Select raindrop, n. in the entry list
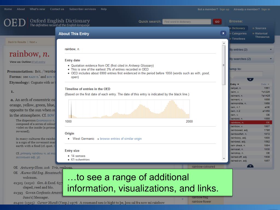The image size is (280, 210). pos(251,153)
